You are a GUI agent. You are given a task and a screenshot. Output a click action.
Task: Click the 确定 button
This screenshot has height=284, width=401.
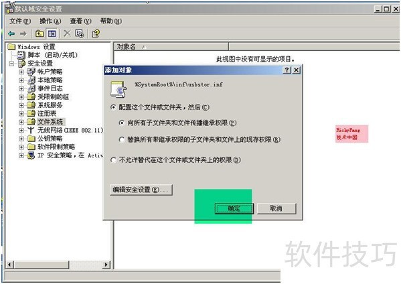click(x=234, y=208)
